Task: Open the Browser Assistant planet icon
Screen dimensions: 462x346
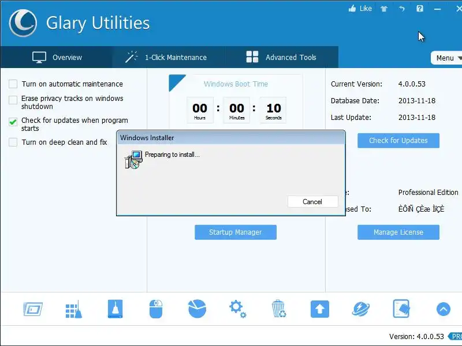Action: 361,309
